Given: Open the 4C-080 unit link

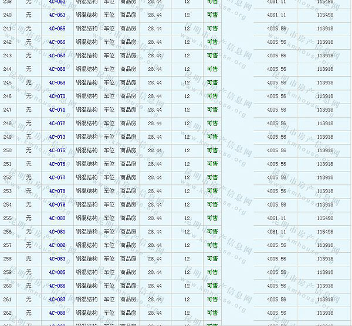Looking at the screenshot, I should tap(57, 218).
